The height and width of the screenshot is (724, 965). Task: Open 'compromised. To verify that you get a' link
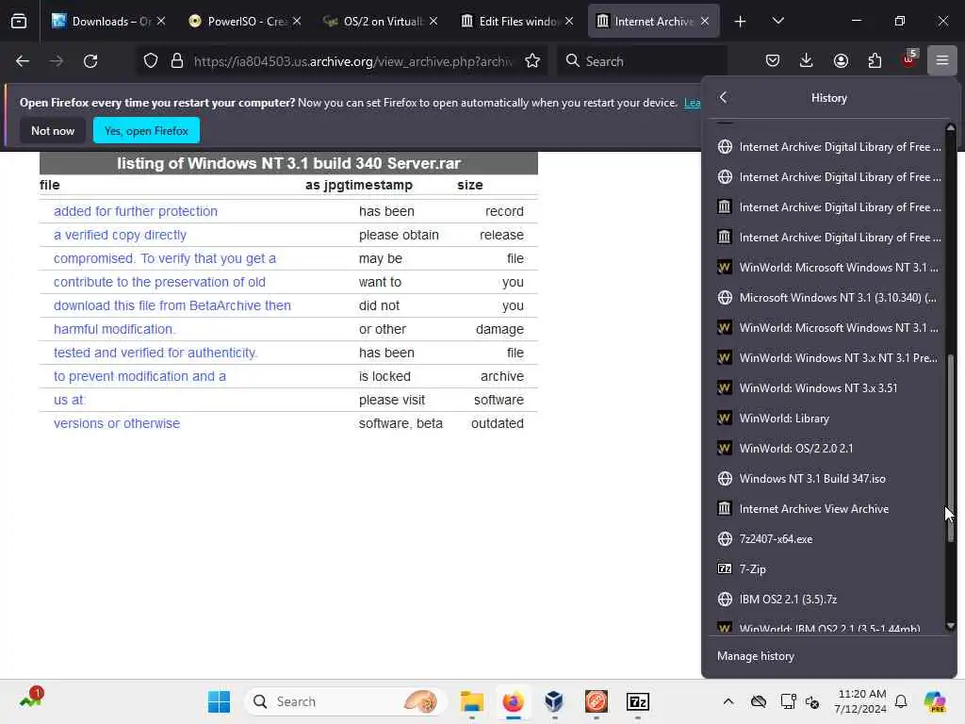165,258
